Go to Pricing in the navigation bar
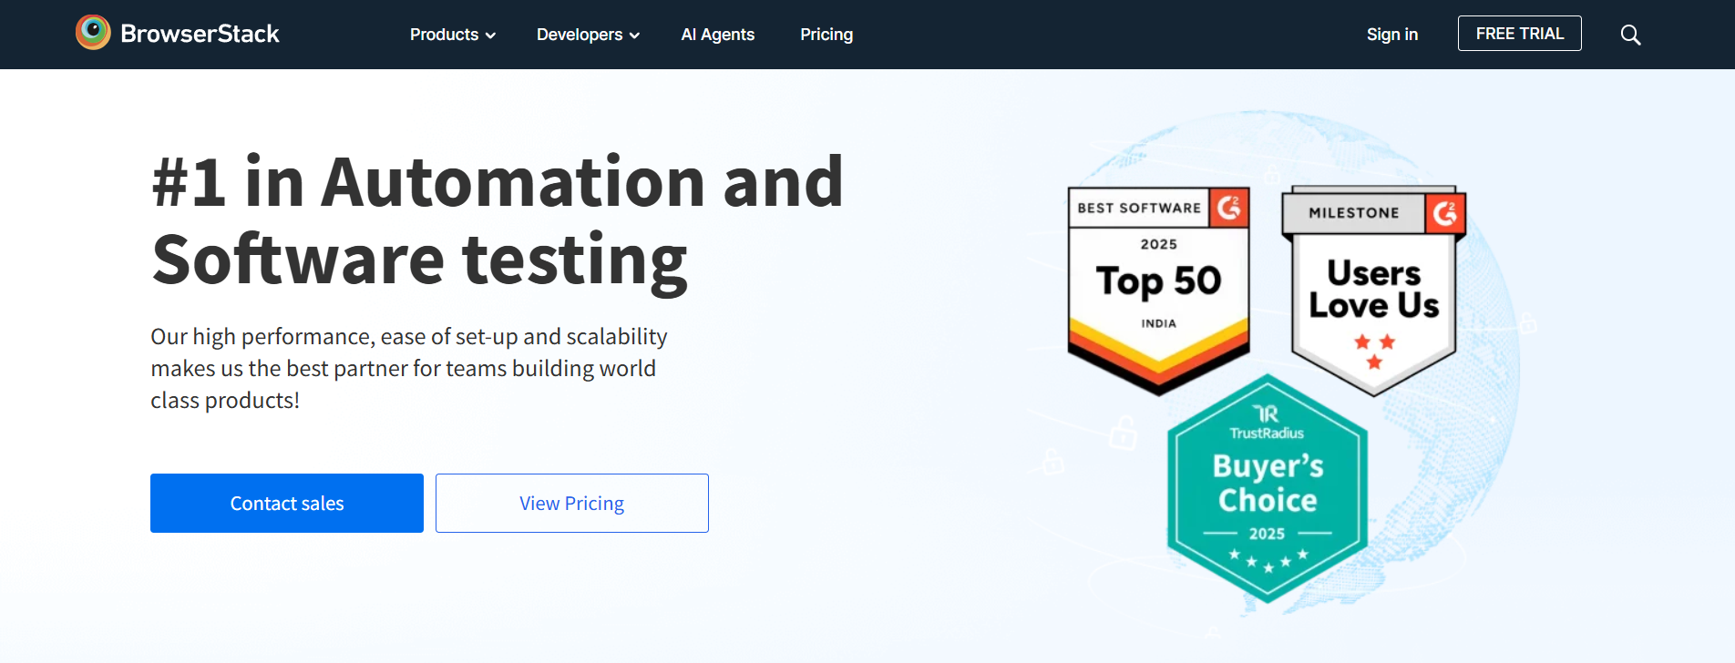This screenshot has width=1735, height=663. [826, 35]
